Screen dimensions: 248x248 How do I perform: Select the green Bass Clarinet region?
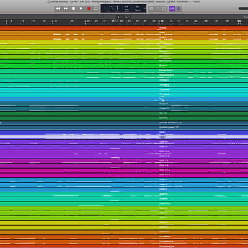point(124,61)
